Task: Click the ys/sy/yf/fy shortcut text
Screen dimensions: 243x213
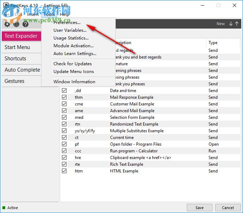Action: click(x=85, y=131)
